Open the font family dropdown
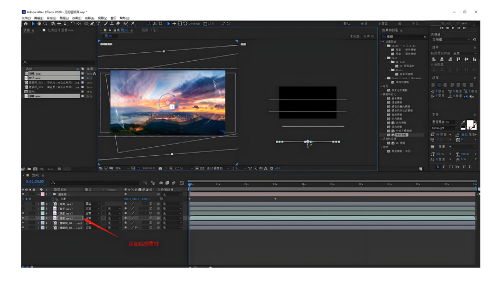Image resolution: width=502 pixels, height=302 pixels. [x=445, y=122]
